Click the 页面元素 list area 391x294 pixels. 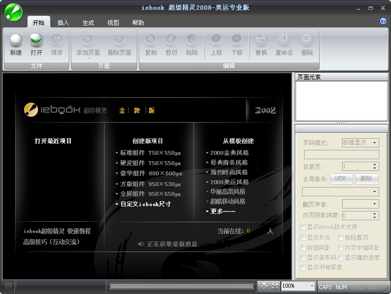click(341, 101)
